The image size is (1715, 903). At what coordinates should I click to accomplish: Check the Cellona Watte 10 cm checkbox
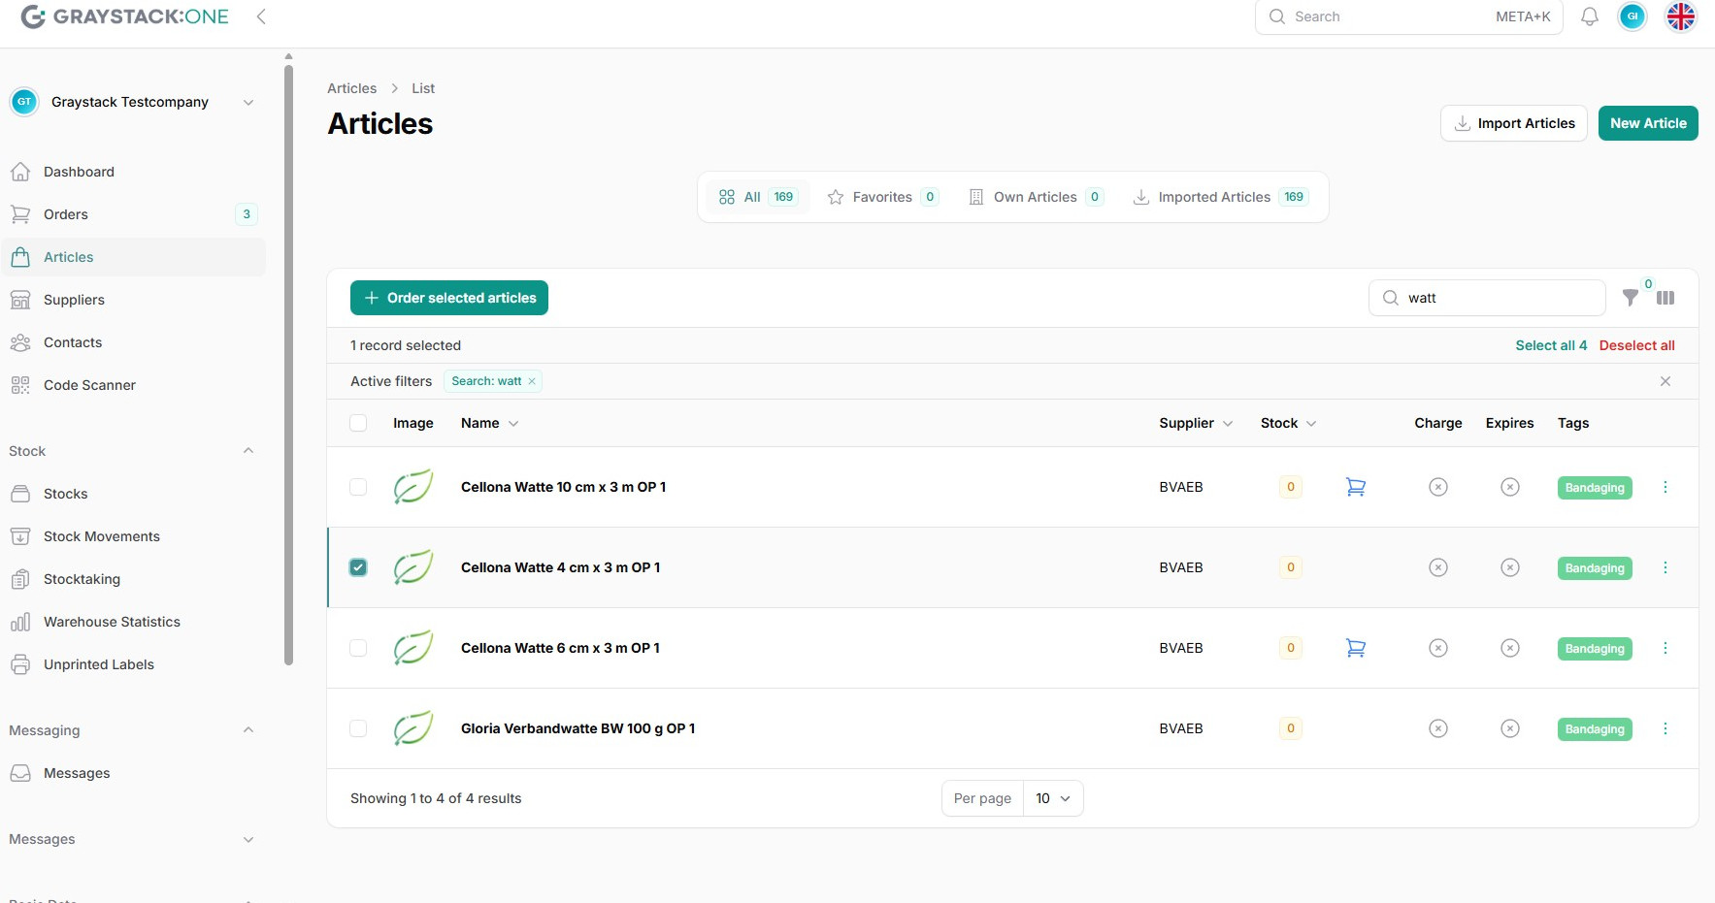click(358, 487)
